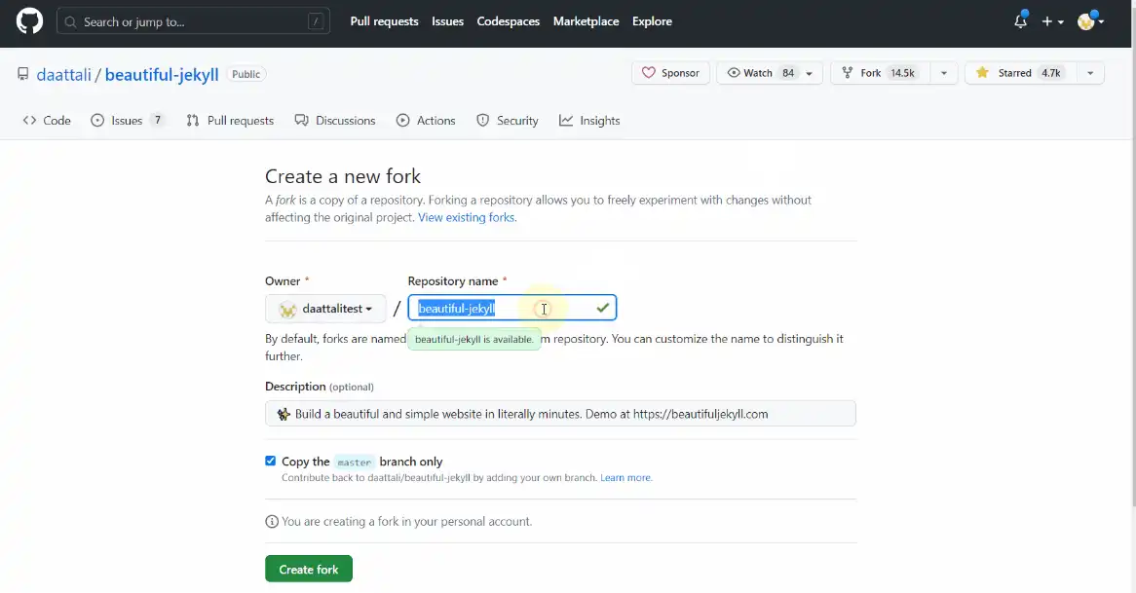Click the Issues count badge 7

157,120
